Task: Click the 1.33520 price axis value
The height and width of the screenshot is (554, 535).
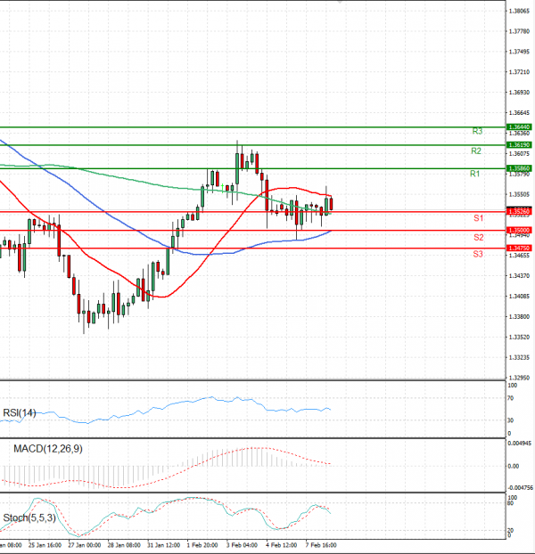Action: [519, 337]
